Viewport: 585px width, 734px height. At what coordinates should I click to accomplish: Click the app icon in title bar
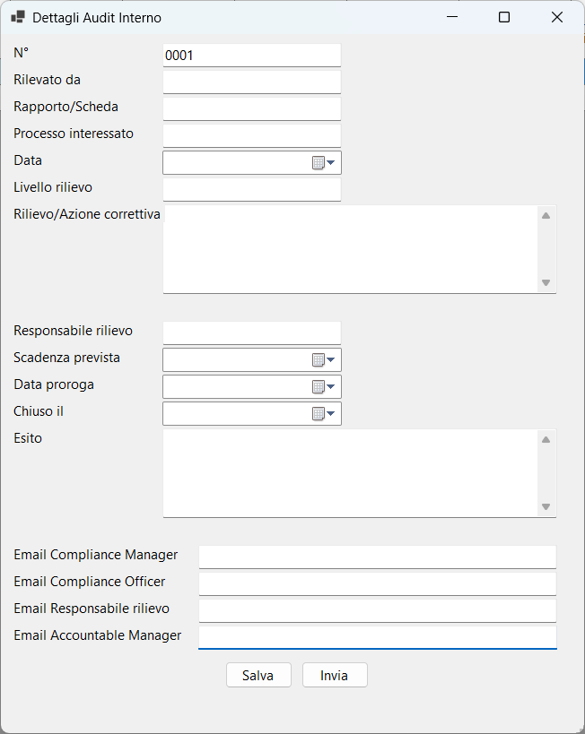pos(18,17)
